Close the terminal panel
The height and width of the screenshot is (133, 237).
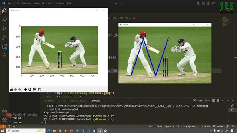233,100
